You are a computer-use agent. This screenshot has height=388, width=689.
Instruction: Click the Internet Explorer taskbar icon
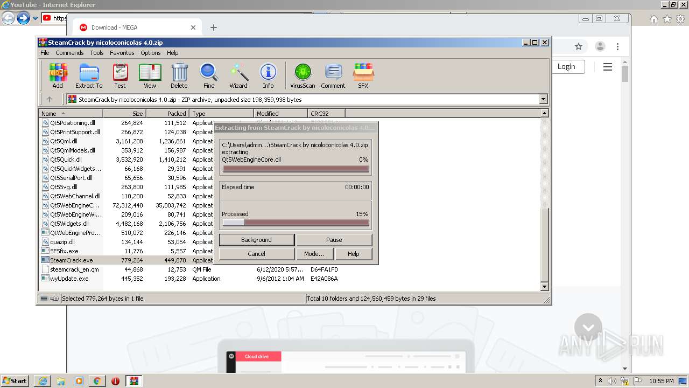[43, 381]
